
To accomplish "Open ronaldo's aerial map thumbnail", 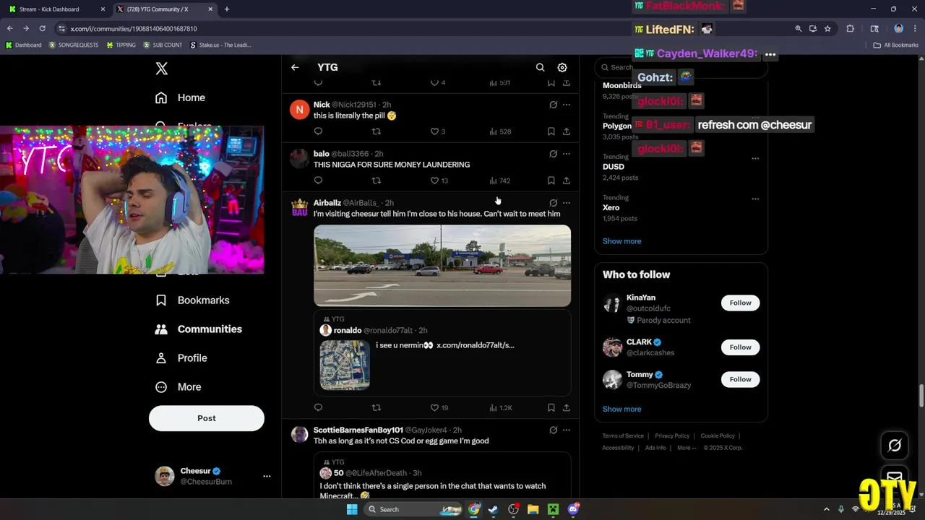I will pyautogui.click(x=345, y=365).
